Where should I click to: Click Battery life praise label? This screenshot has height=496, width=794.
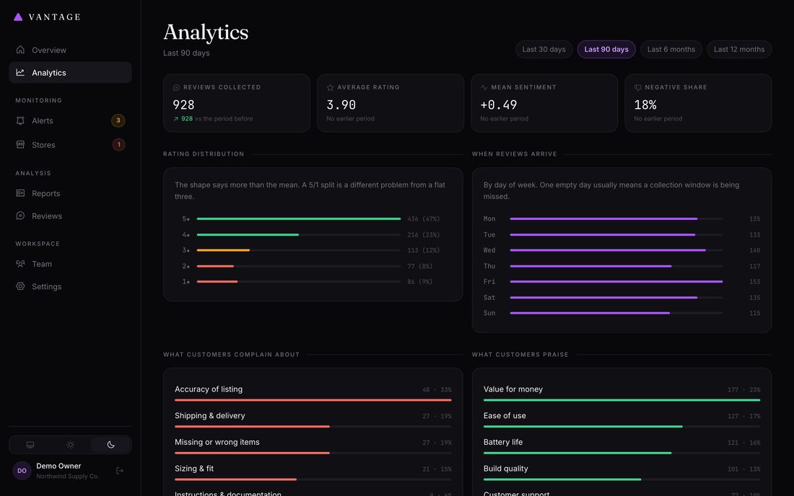[503, 442]
